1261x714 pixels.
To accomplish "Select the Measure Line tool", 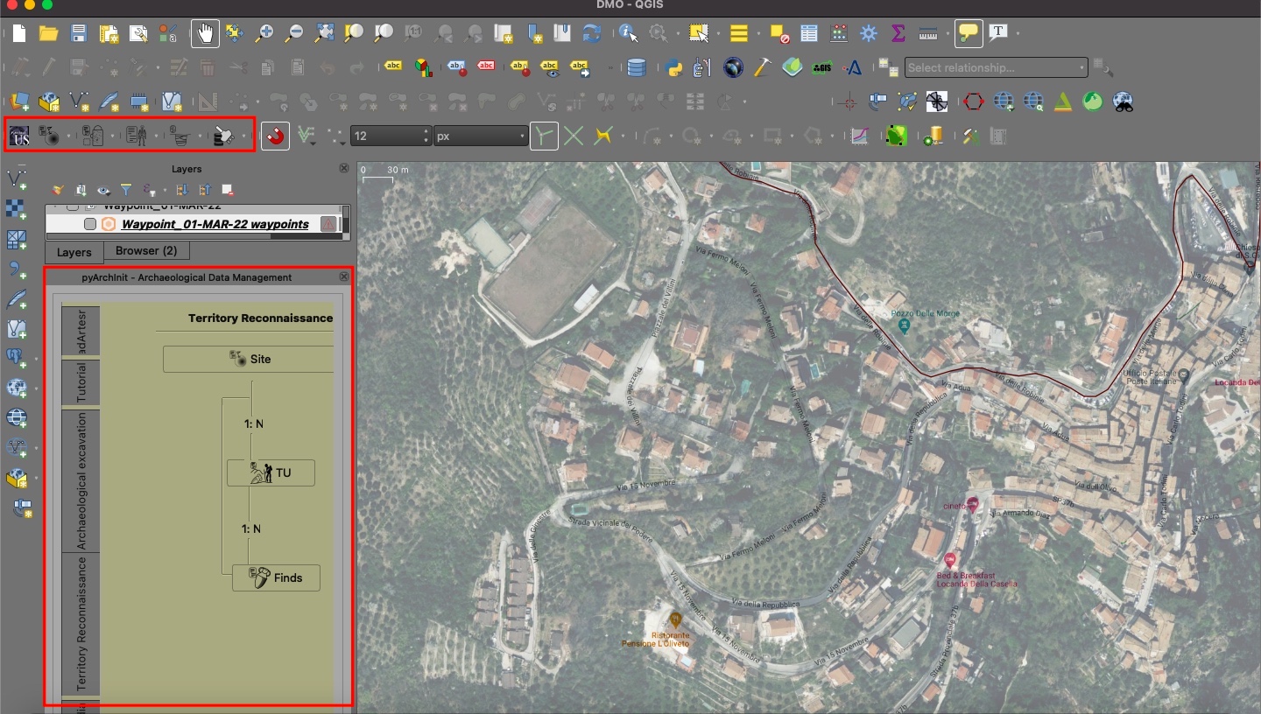I will pos(930,33).
